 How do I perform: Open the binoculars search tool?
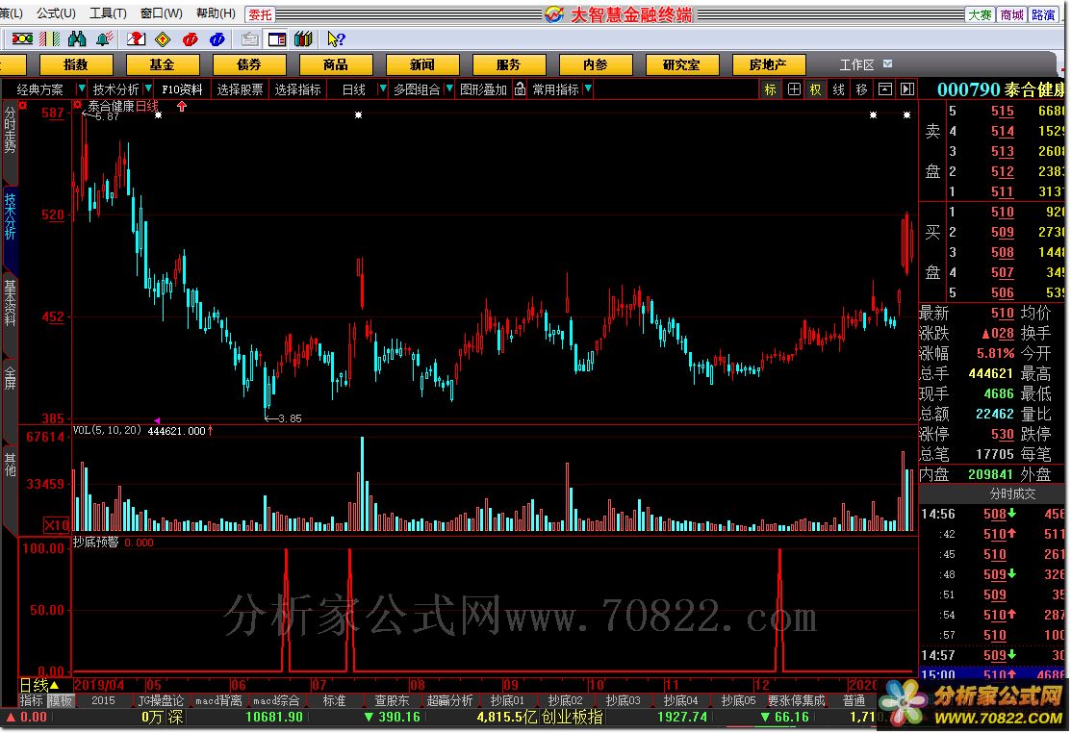(x=77, y=38)
